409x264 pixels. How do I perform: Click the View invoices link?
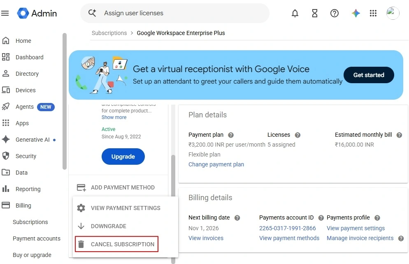(x=206, y=238)
